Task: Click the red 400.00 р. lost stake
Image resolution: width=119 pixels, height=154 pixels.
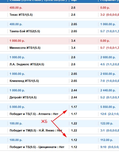Action: [x=16, y=8]
